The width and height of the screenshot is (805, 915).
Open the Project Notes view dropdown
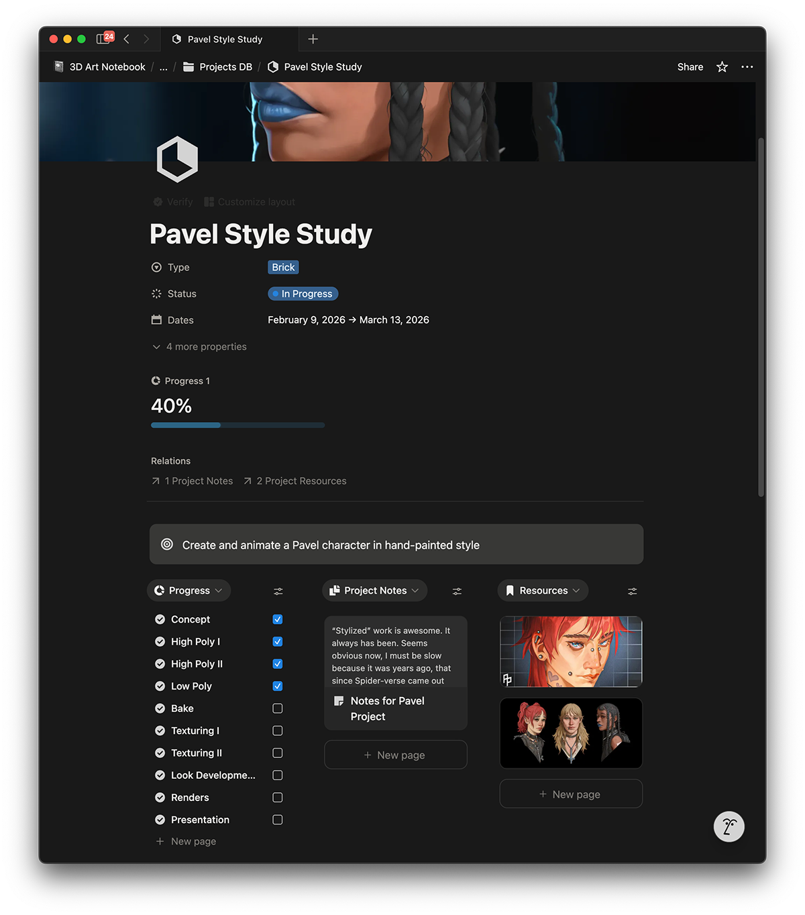pos(374,590)
